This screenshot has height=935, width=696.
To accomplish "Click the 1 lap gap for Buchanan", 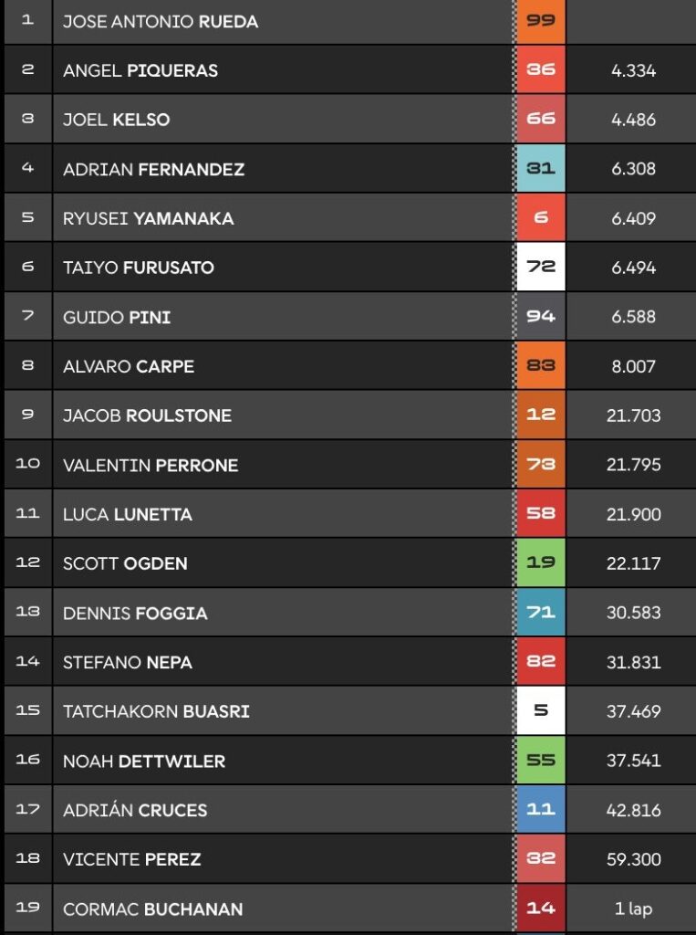I will [633, 909].
